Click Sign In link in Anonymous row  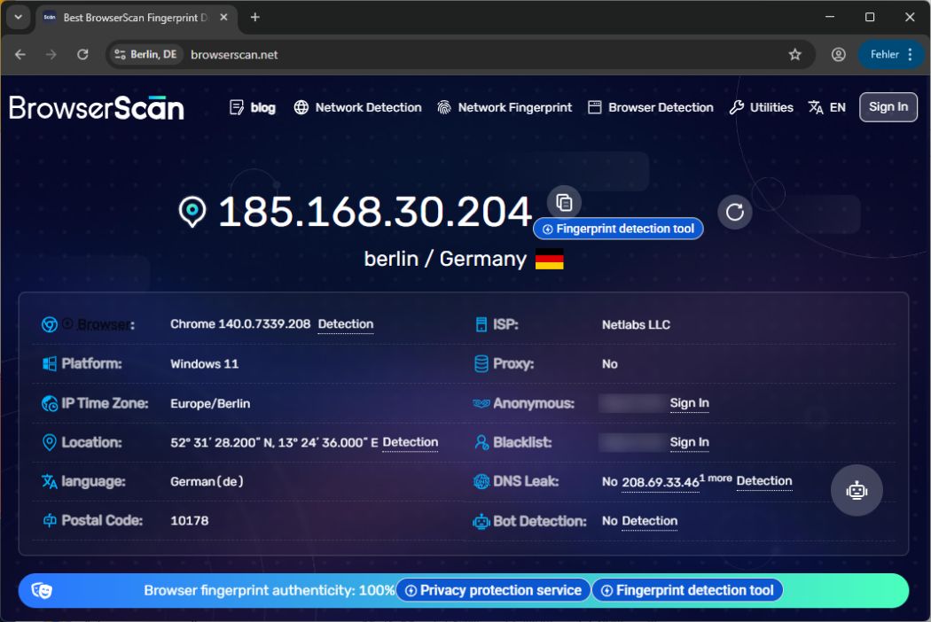click(689, 403)
